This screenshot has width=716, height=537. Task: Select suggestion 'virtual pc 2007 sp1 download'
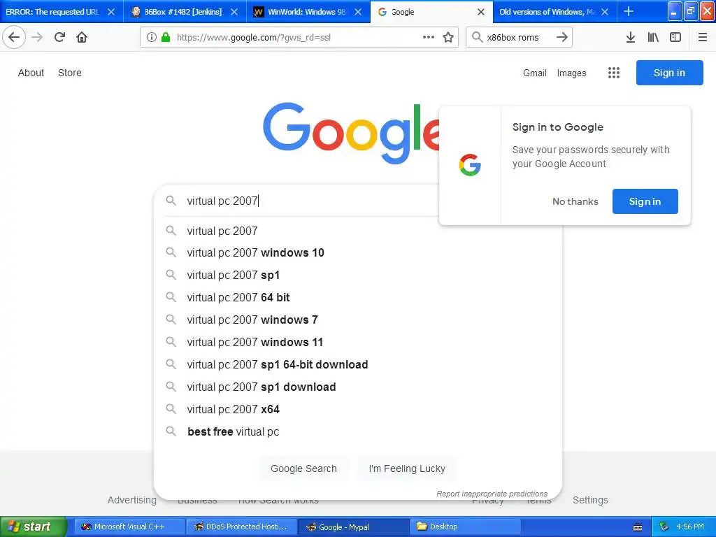[x=262, y=387]
